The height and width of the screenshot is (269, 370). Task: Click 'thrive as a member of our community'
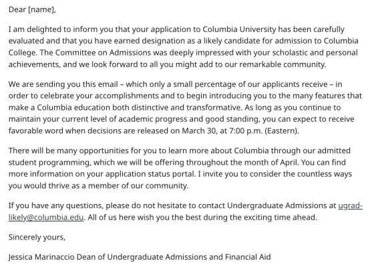(x=118, y=185)
